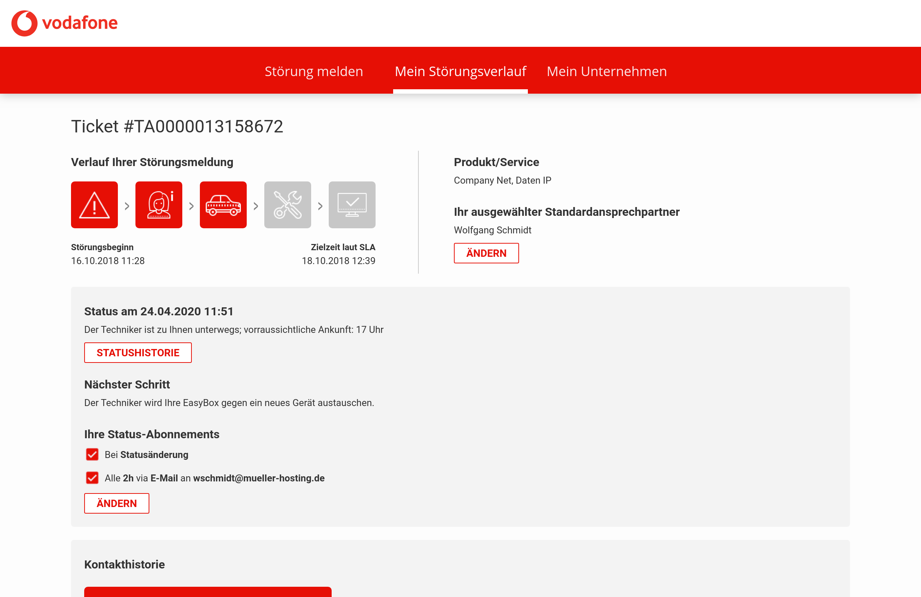The width and height of the screenshot is (921, 597).
Task: Click the email wschmidt@mueller-hosting.de
Action: point(258,478)
